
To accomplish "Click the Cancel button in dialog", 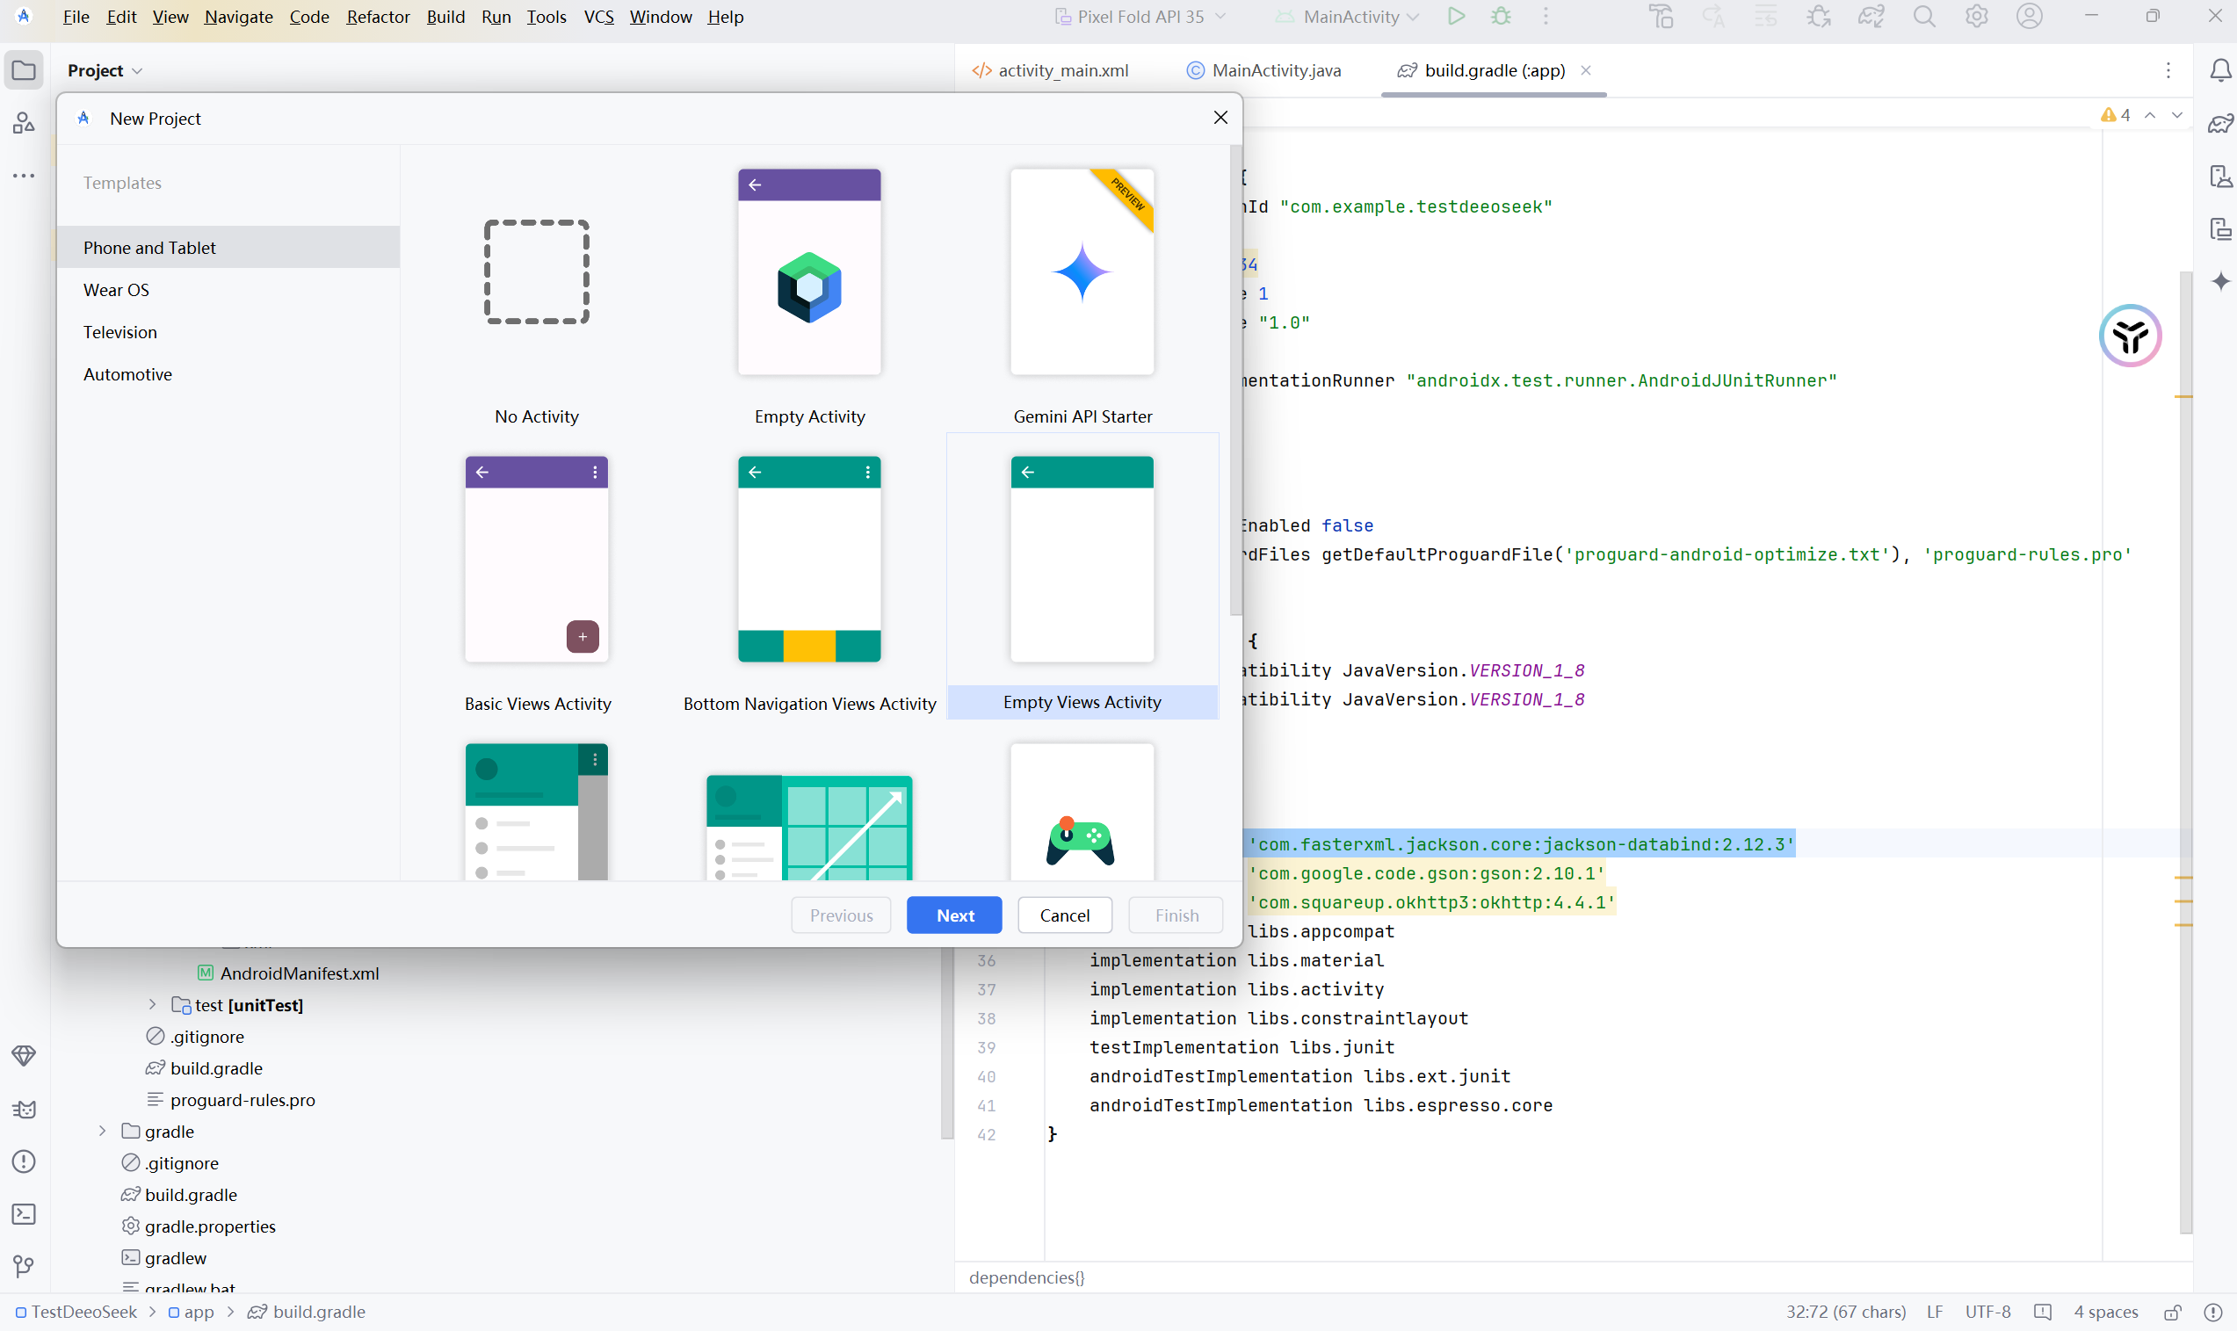I will [1064, 915].
